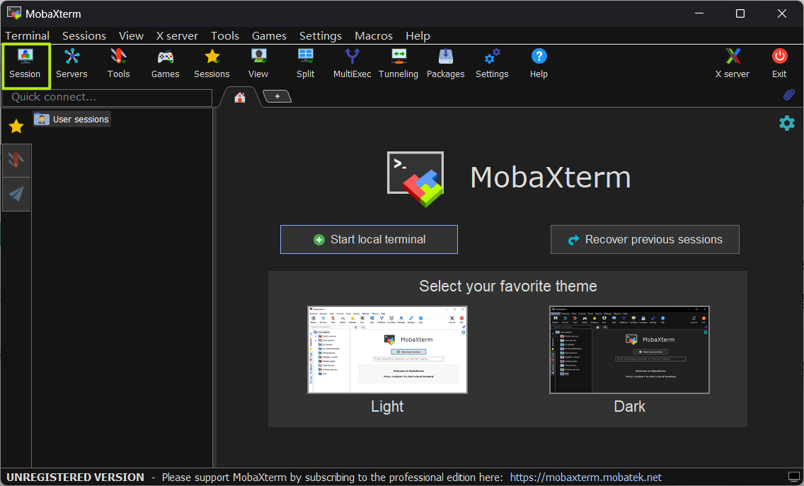Click the UNREGISTERED VERSION status text
The height and width of the screenshot is (486, 804).
pyautogui.click(x=75, y=478)
